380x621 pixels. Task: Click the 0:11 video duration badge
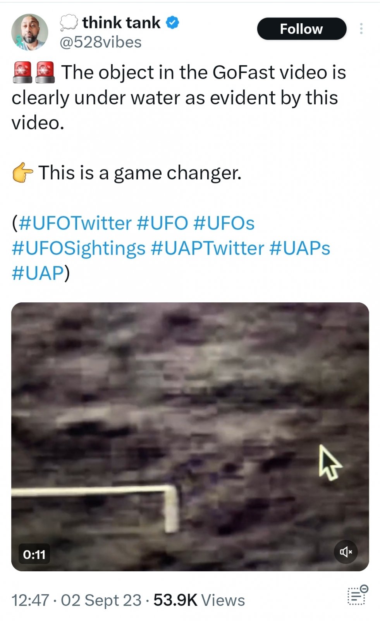[34, 554]
